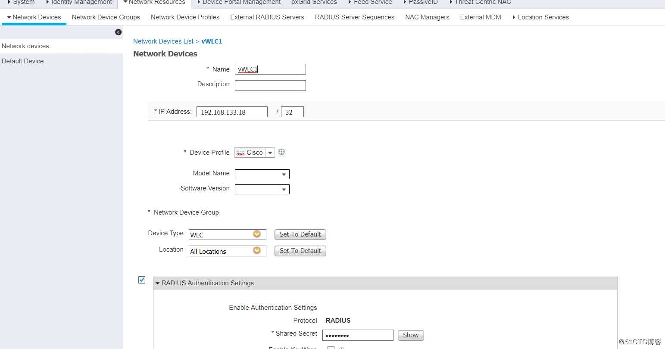Toggle the RADIUS Authentication Settings checkbox
This screenshot has width=665, height=349.
(x=142, y=280)
